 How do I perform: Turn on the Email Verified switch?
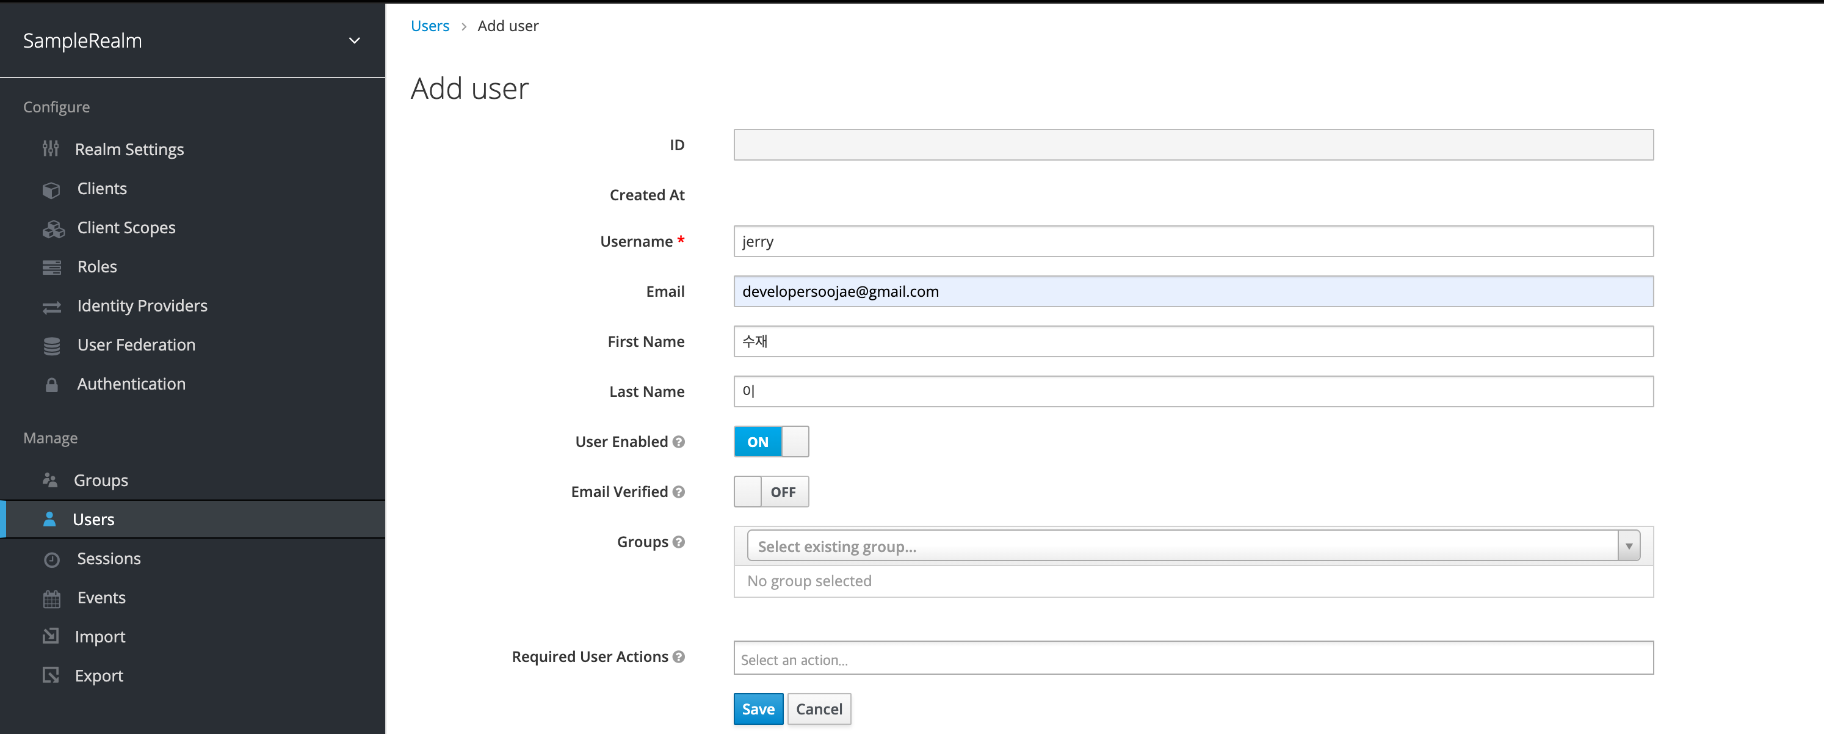click(770, 492)
